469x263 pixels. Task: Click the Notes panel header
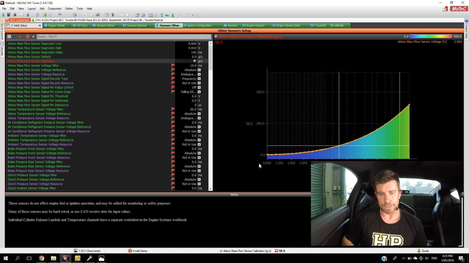click(234, 194)
